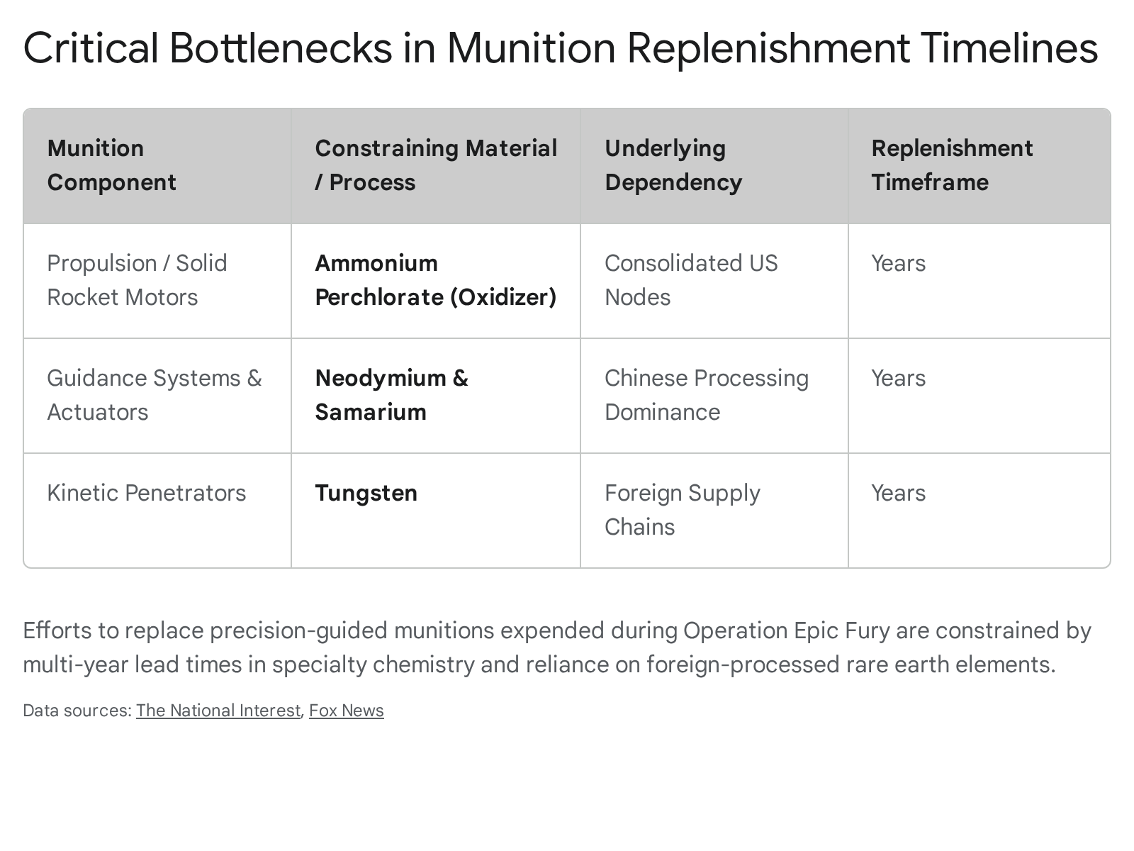Click the Chinese Processing Dominance cell
This screenshot has width=1134, height=851.
click(706, 395)
